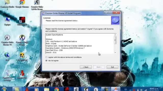
Task: Open Counter-Strike Xtreme V5 desktop shortcut
Action: 7,40
